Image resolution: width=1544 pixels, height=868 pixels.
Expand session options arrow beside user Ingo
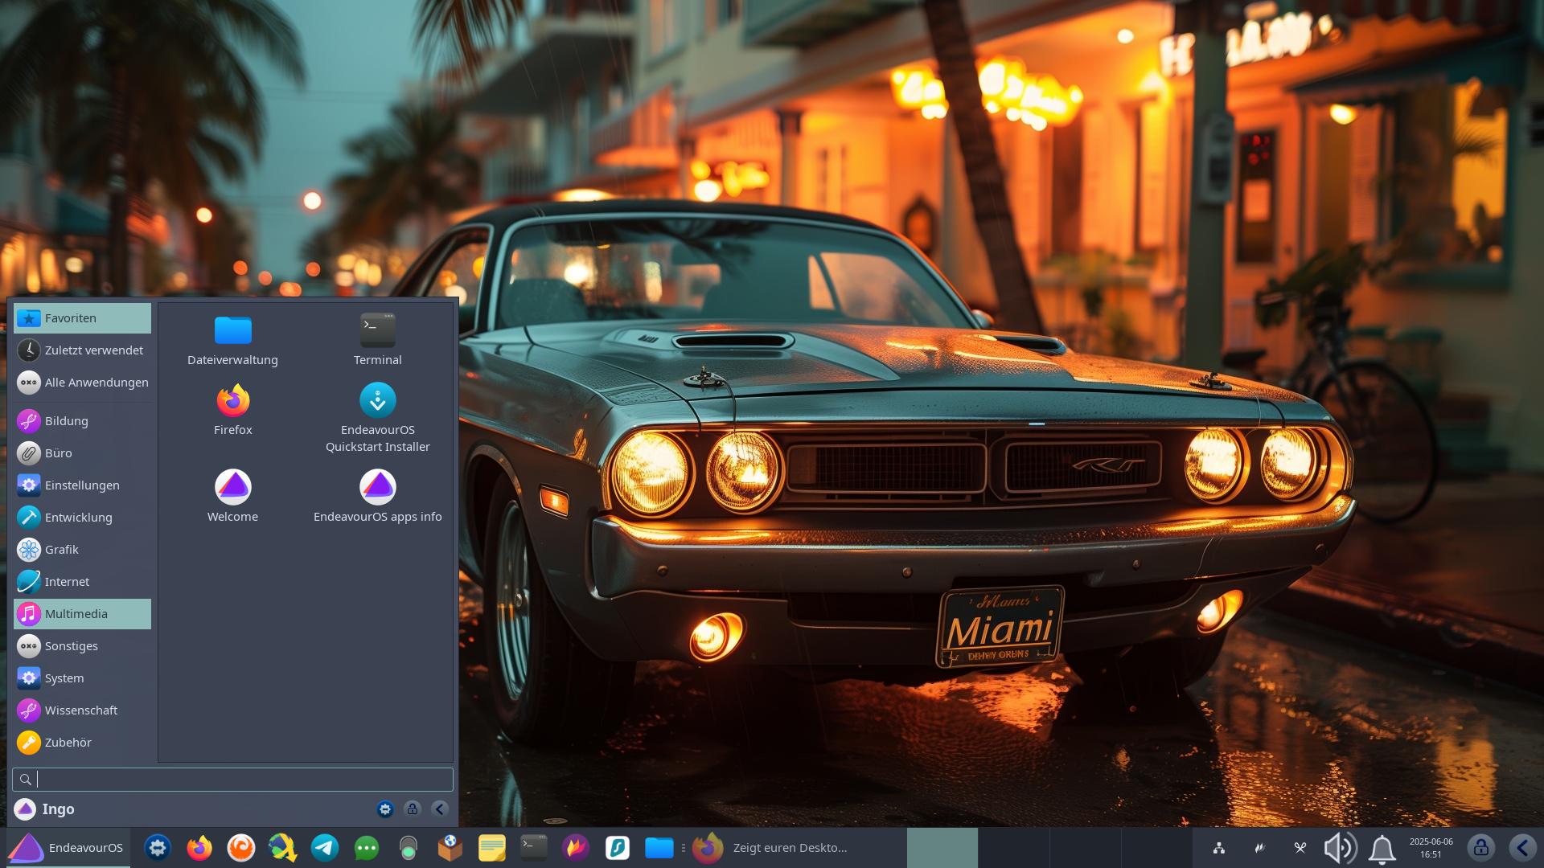(440, 809)
